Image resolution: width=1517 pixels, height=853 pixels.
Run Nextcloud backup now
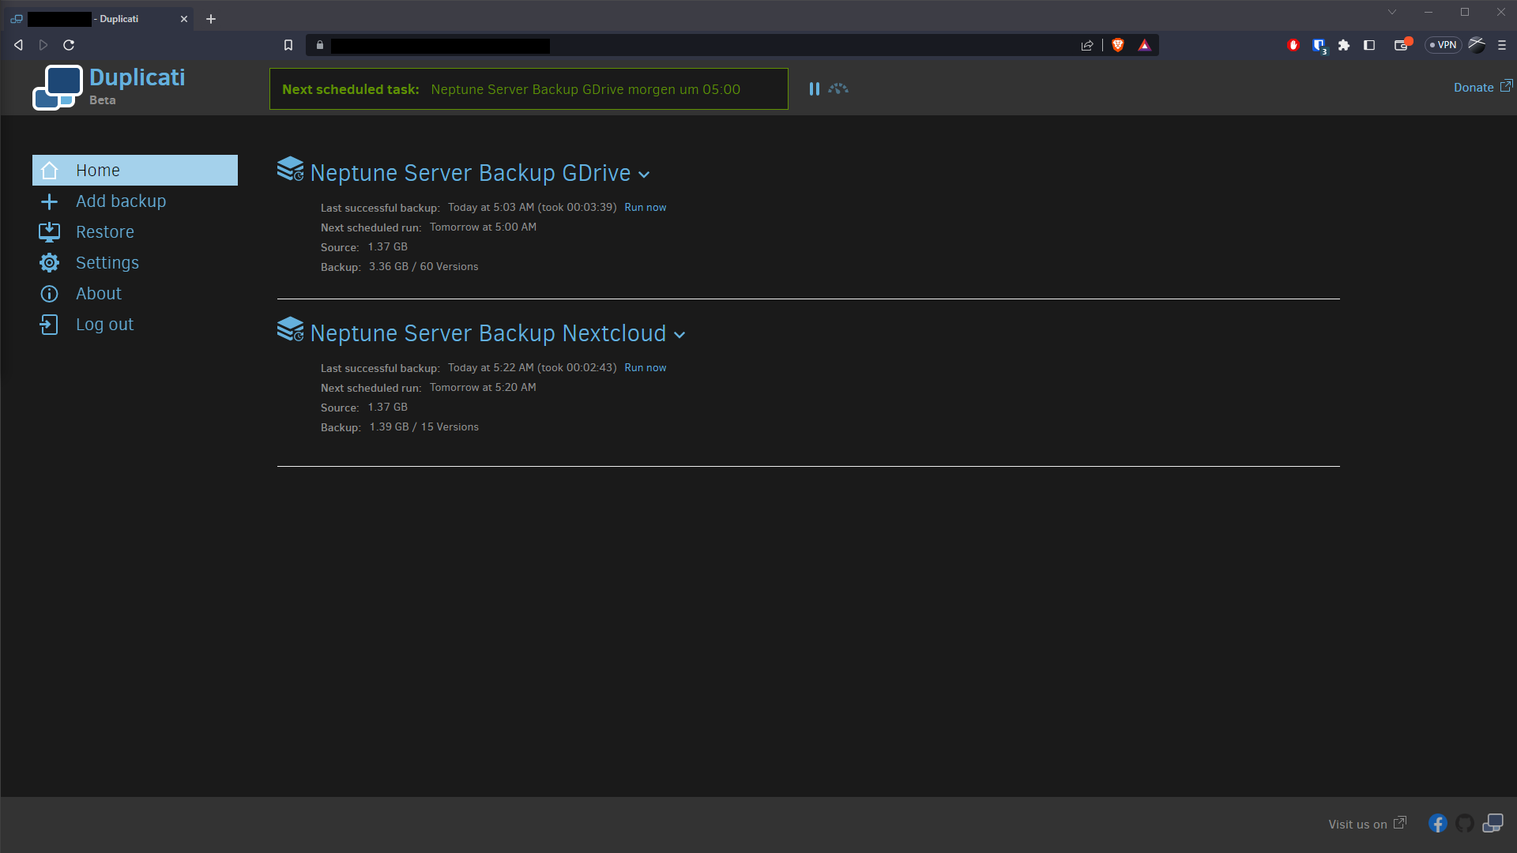645,368
